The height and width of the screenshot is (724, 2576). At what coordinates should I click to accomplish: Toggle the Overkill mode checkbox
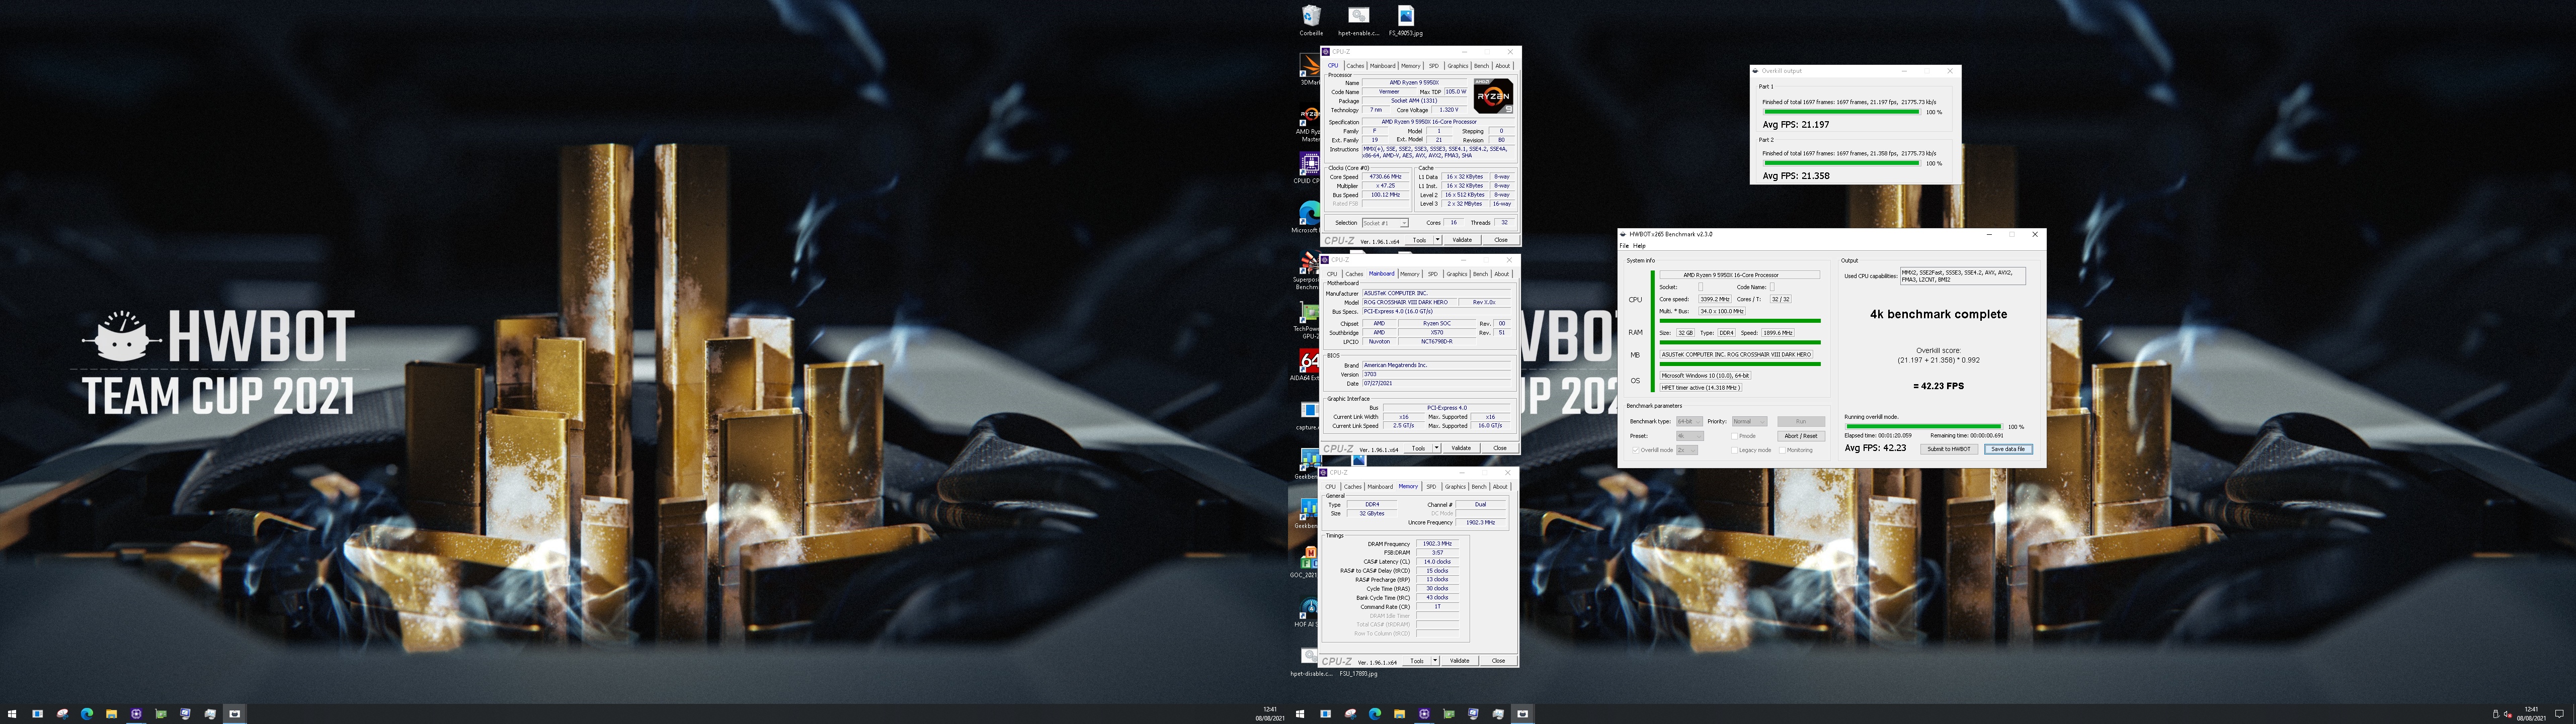[x=1636, y=450]
